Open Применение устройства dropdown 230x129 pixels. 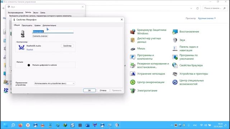[54, 83]
